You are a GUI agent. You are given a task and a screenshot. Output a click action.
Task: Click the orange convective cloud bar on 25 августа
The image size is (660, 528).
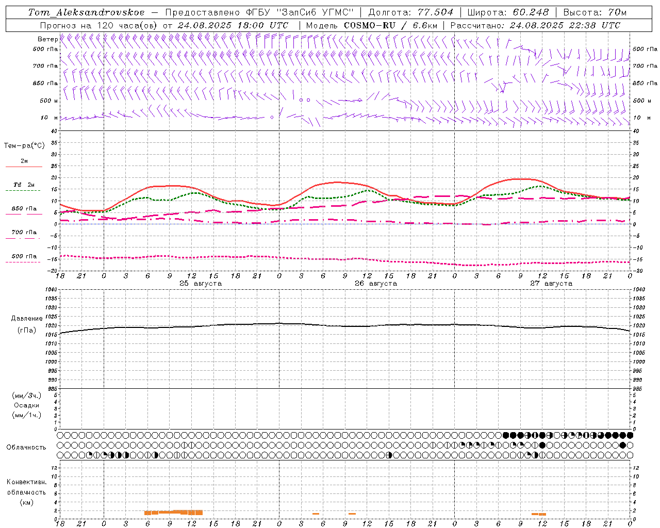coord(173,513)
